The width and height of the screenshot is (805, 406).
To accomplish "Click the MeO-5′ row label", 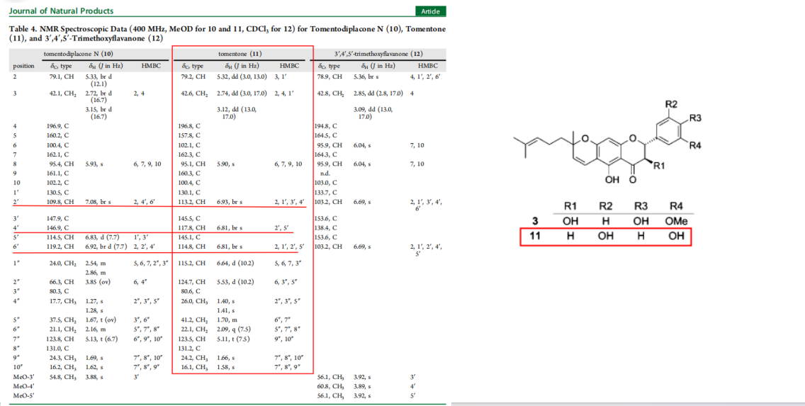I will (x=23, y=395).
